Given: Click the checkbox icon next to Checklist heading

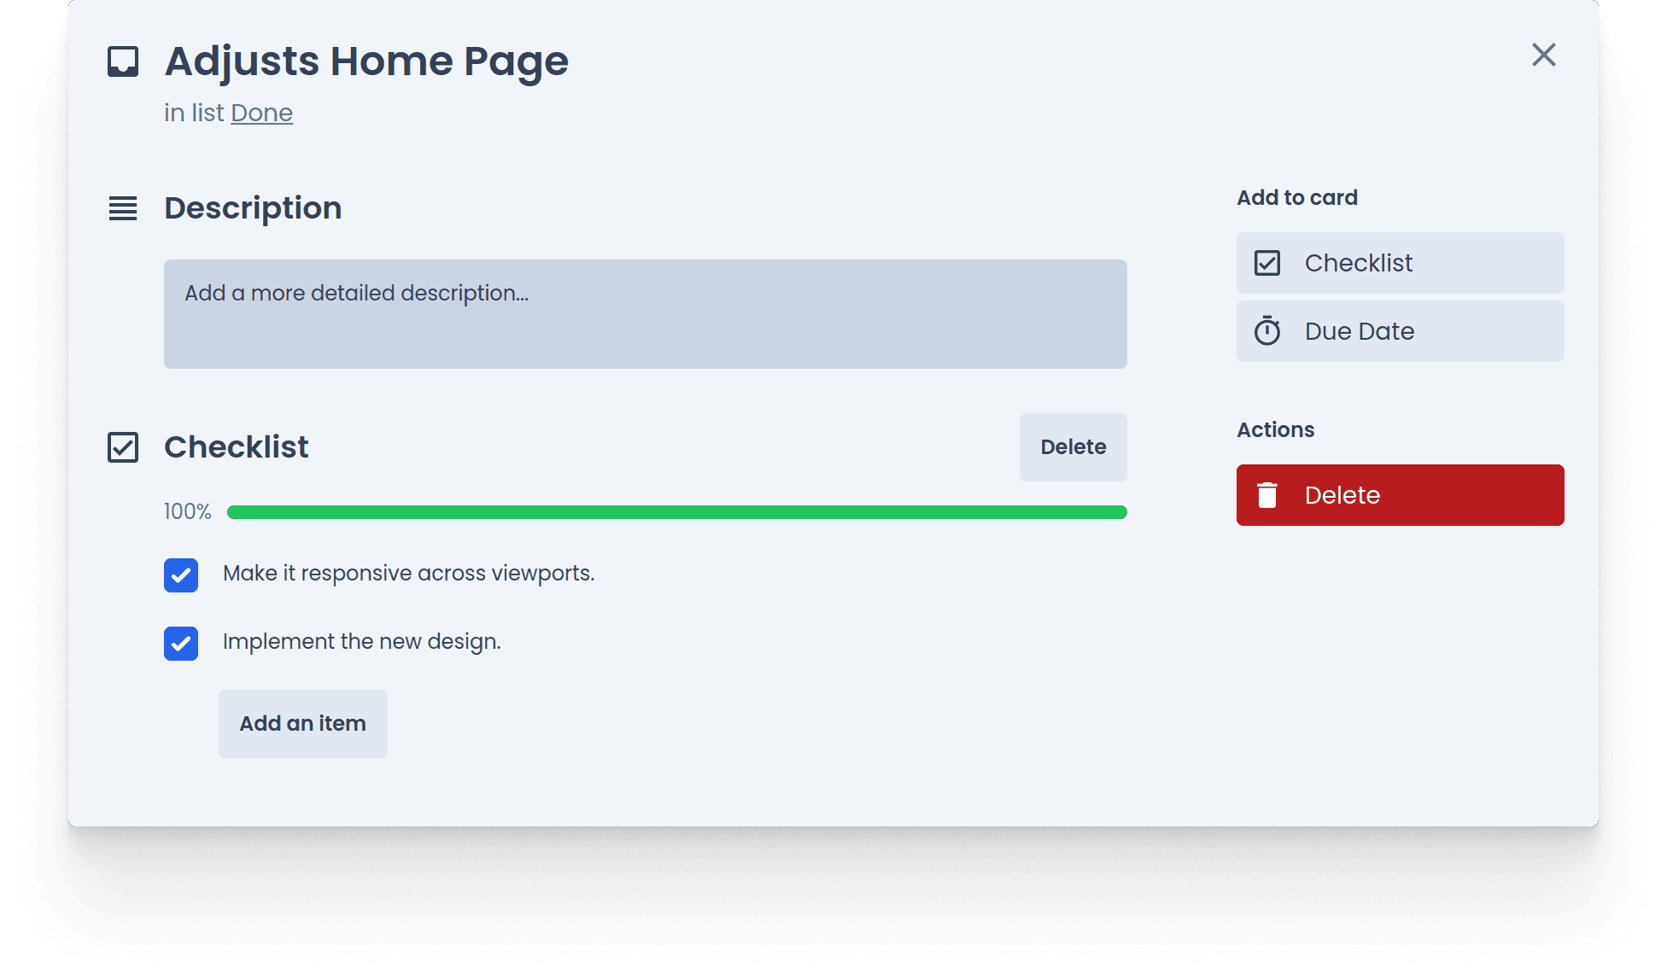Looking at the screenshot, I should [122, 446].
